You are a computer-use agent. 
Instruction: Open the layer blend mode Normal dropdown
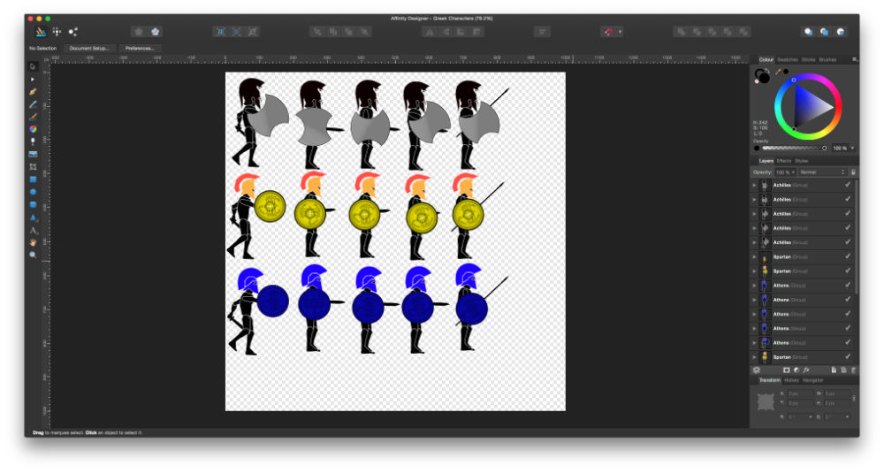(822, 172)
